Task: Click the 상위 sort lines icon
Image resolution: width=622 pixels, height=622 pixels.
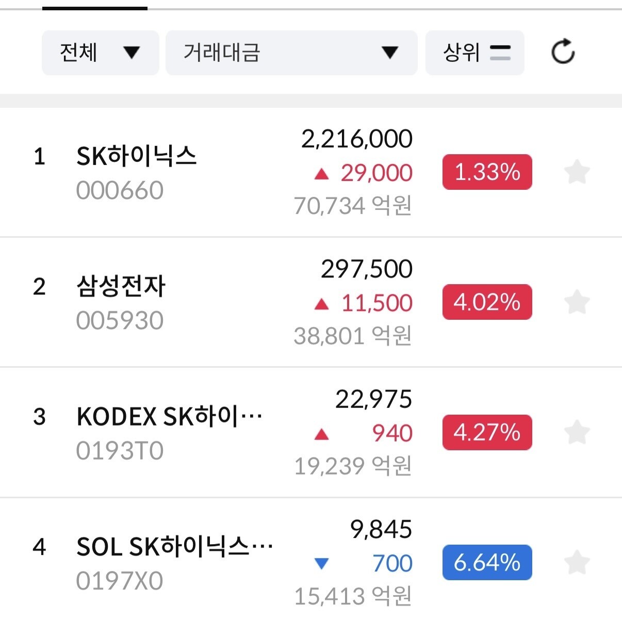Action: coord(500,53)
